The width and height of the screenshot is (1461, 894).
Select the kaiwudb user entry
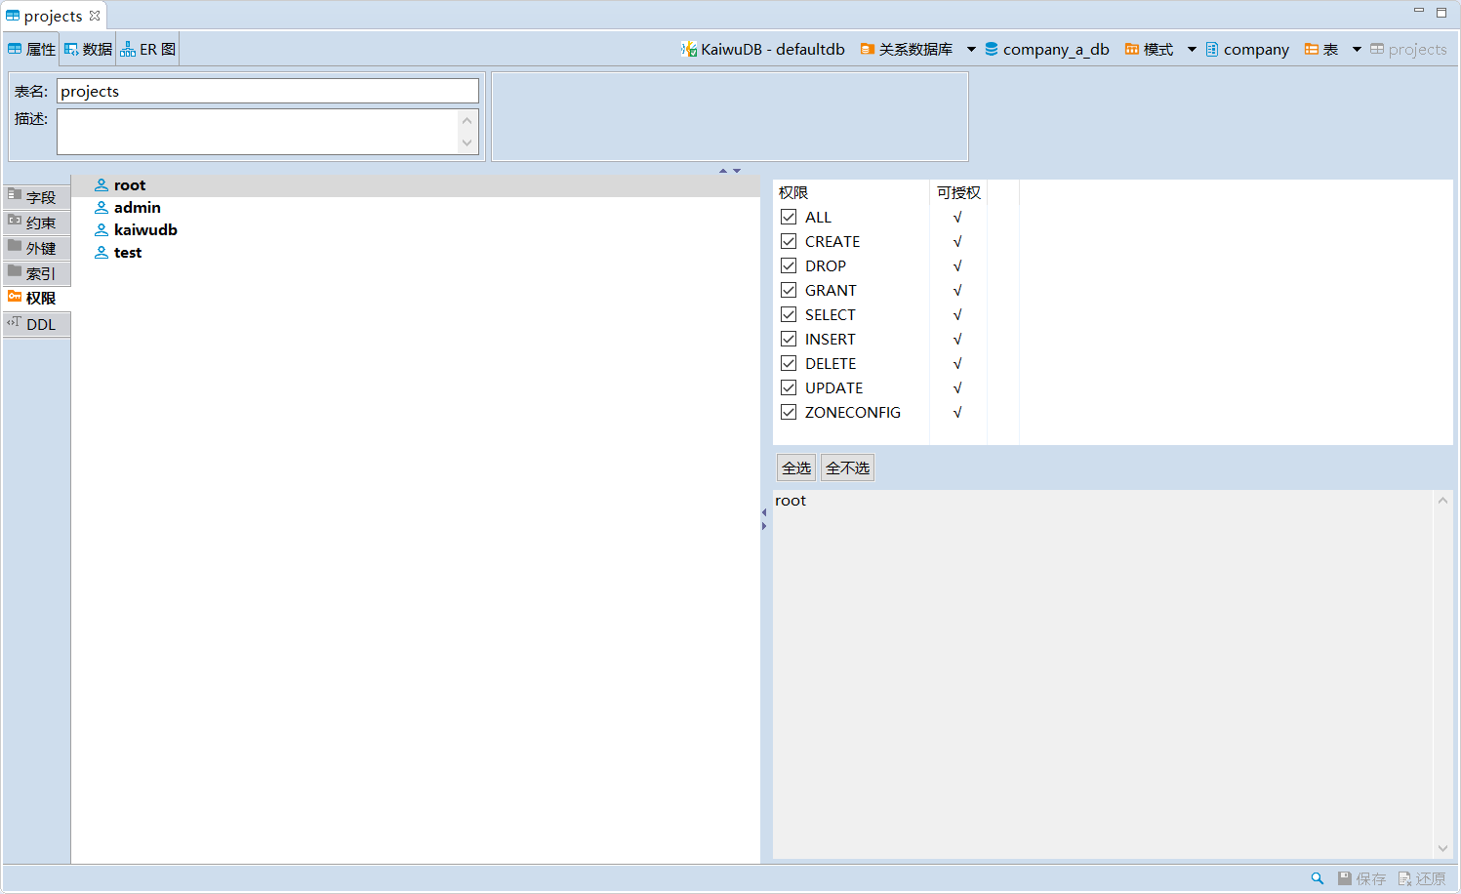[145, 230]
